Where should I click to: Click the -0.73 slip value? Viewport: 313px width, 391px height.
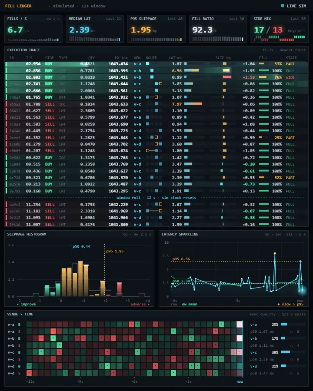(x=249, y=184)
